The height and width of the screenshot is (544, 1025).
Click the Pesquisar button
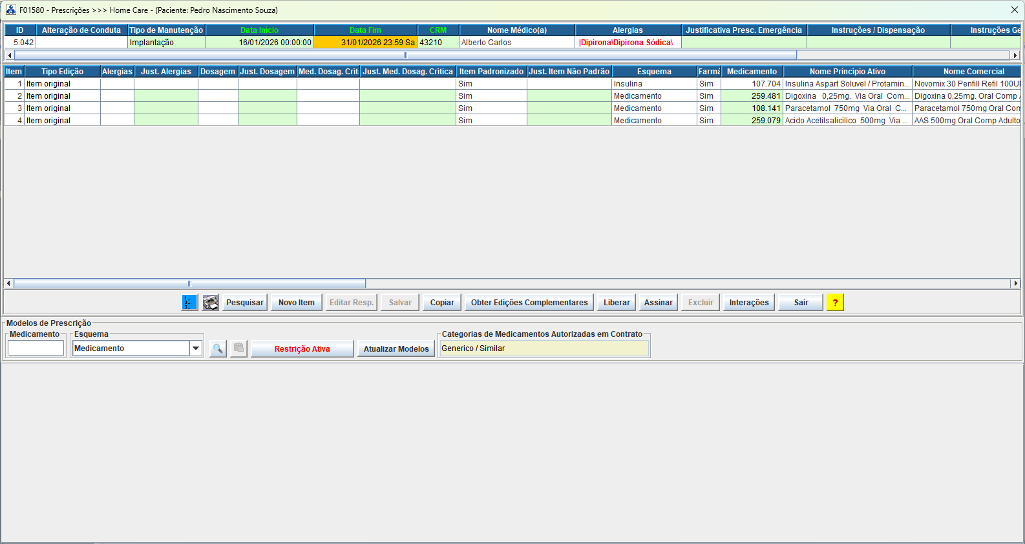click(244, 303)
